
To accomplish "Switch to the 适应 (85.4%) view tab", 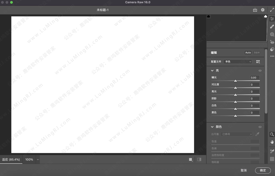I will point(11,159).
